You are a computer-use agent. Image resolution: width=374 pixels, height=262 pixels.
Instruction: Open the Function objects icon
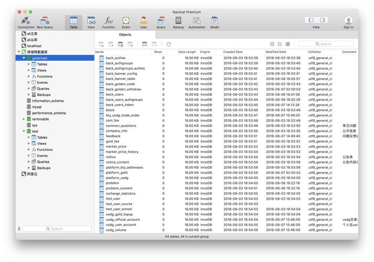pyautogui.click(x=109, y=23)
